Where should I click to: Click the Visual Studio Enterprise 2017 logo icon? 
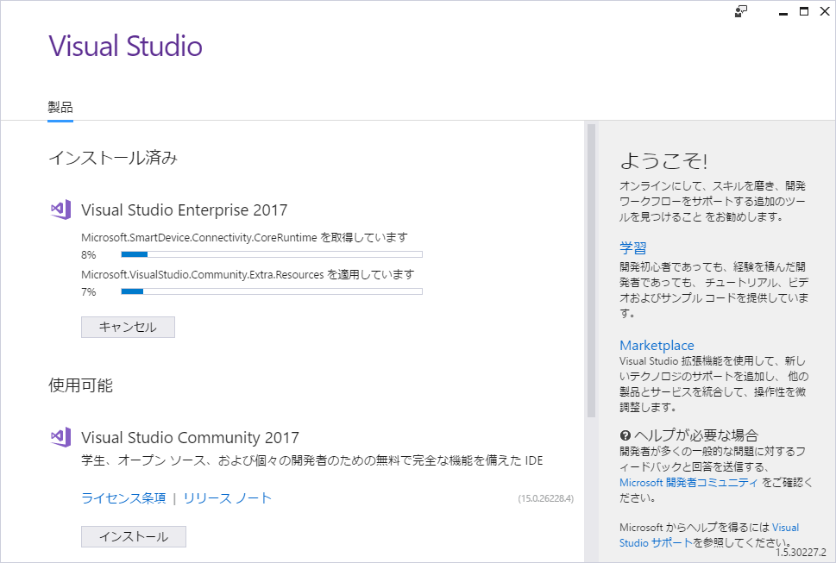[x=60, y=210]
